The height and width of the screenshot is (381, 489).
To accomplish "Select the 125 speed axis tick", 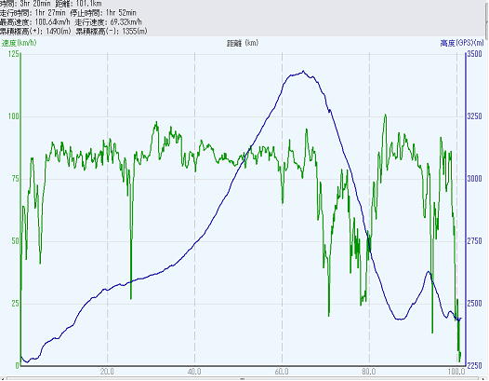I will click(13, 54).
